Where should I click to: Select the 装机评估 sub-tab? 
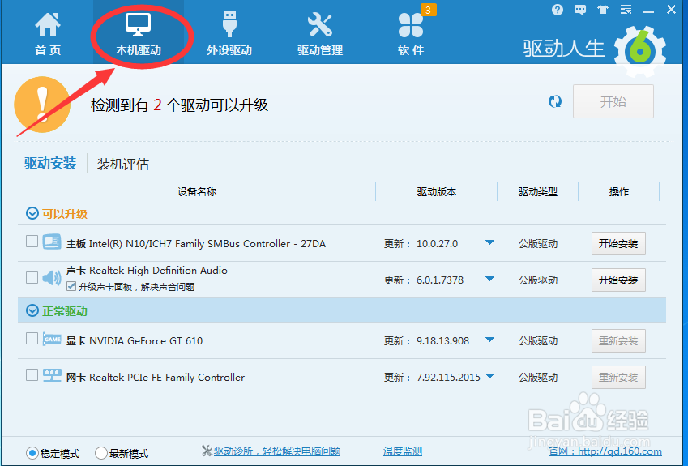click(123, 164)
